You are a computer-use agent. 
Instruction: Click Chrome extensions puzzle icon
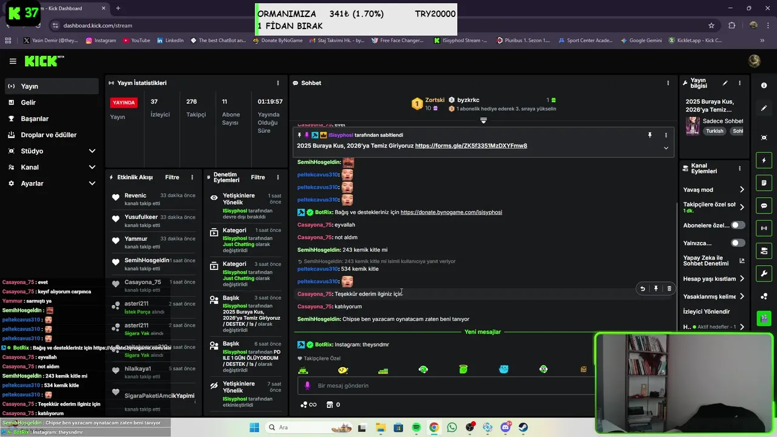[x=731, y=25]
